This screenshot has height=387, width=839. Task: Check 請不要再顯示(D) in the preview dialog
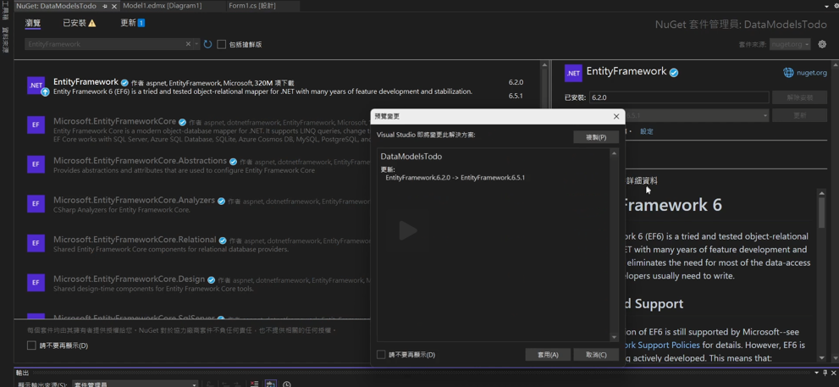381,354
